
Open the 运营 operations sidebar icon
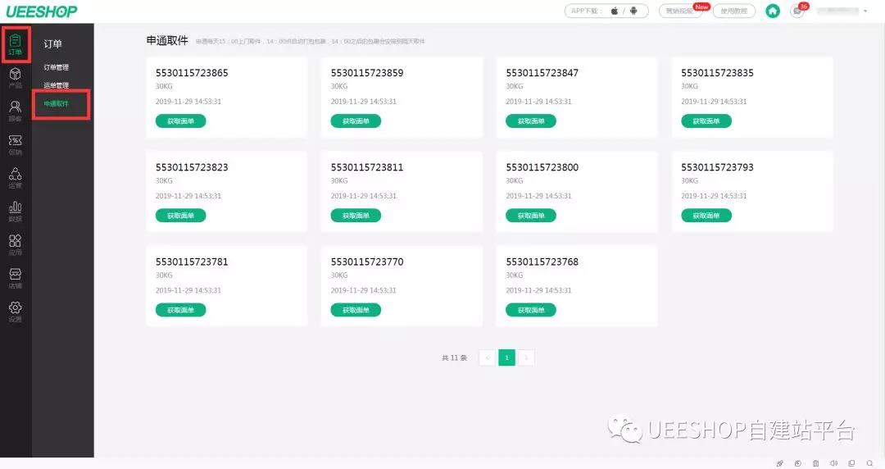tap(16, 178)
